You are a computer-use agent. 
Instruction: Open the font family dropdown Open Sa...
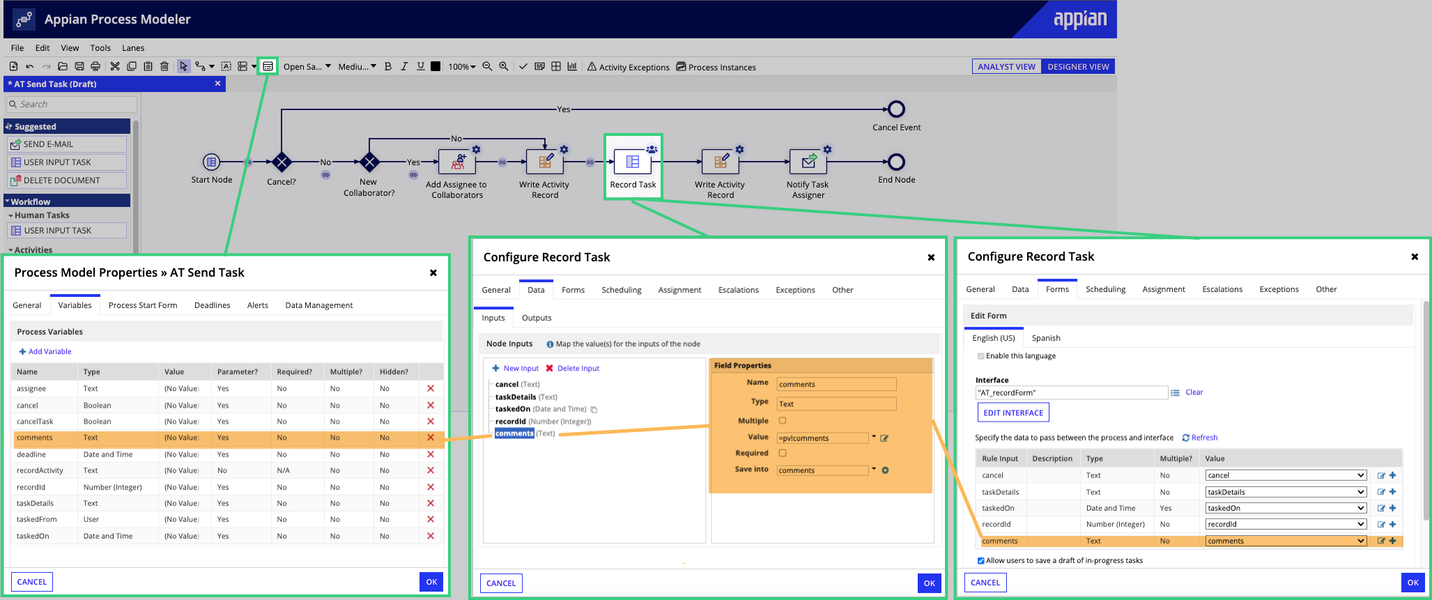point(307,67)
